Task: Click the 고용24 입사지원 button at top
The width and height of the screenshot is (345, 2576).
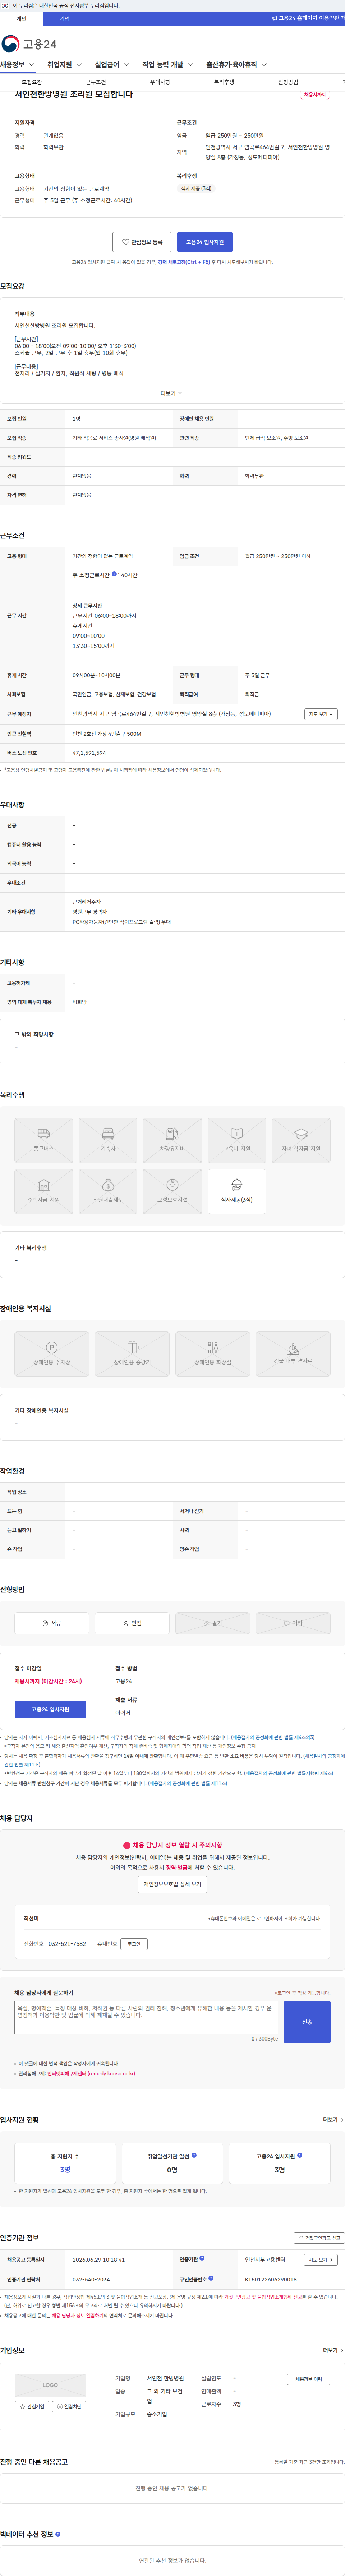Action: point(205,242)
